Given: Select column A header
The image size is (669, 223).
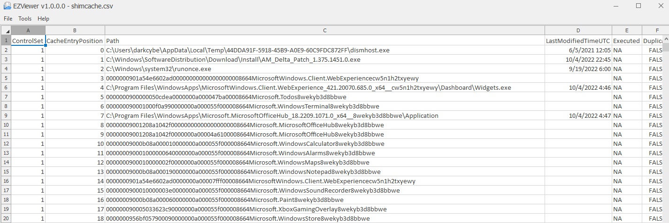Looking at the screenshot, I should point(28,30).
